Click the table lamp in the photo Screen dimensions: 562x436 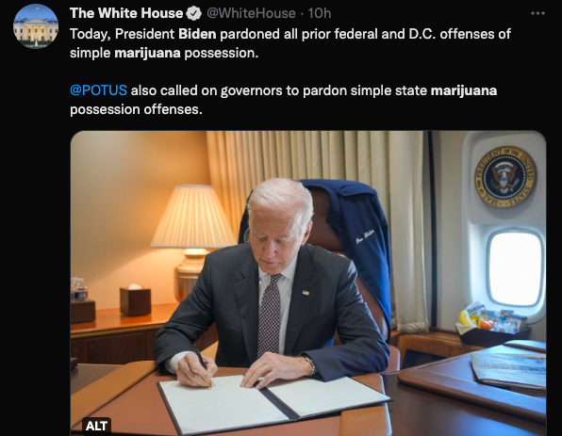click(192, 240)
